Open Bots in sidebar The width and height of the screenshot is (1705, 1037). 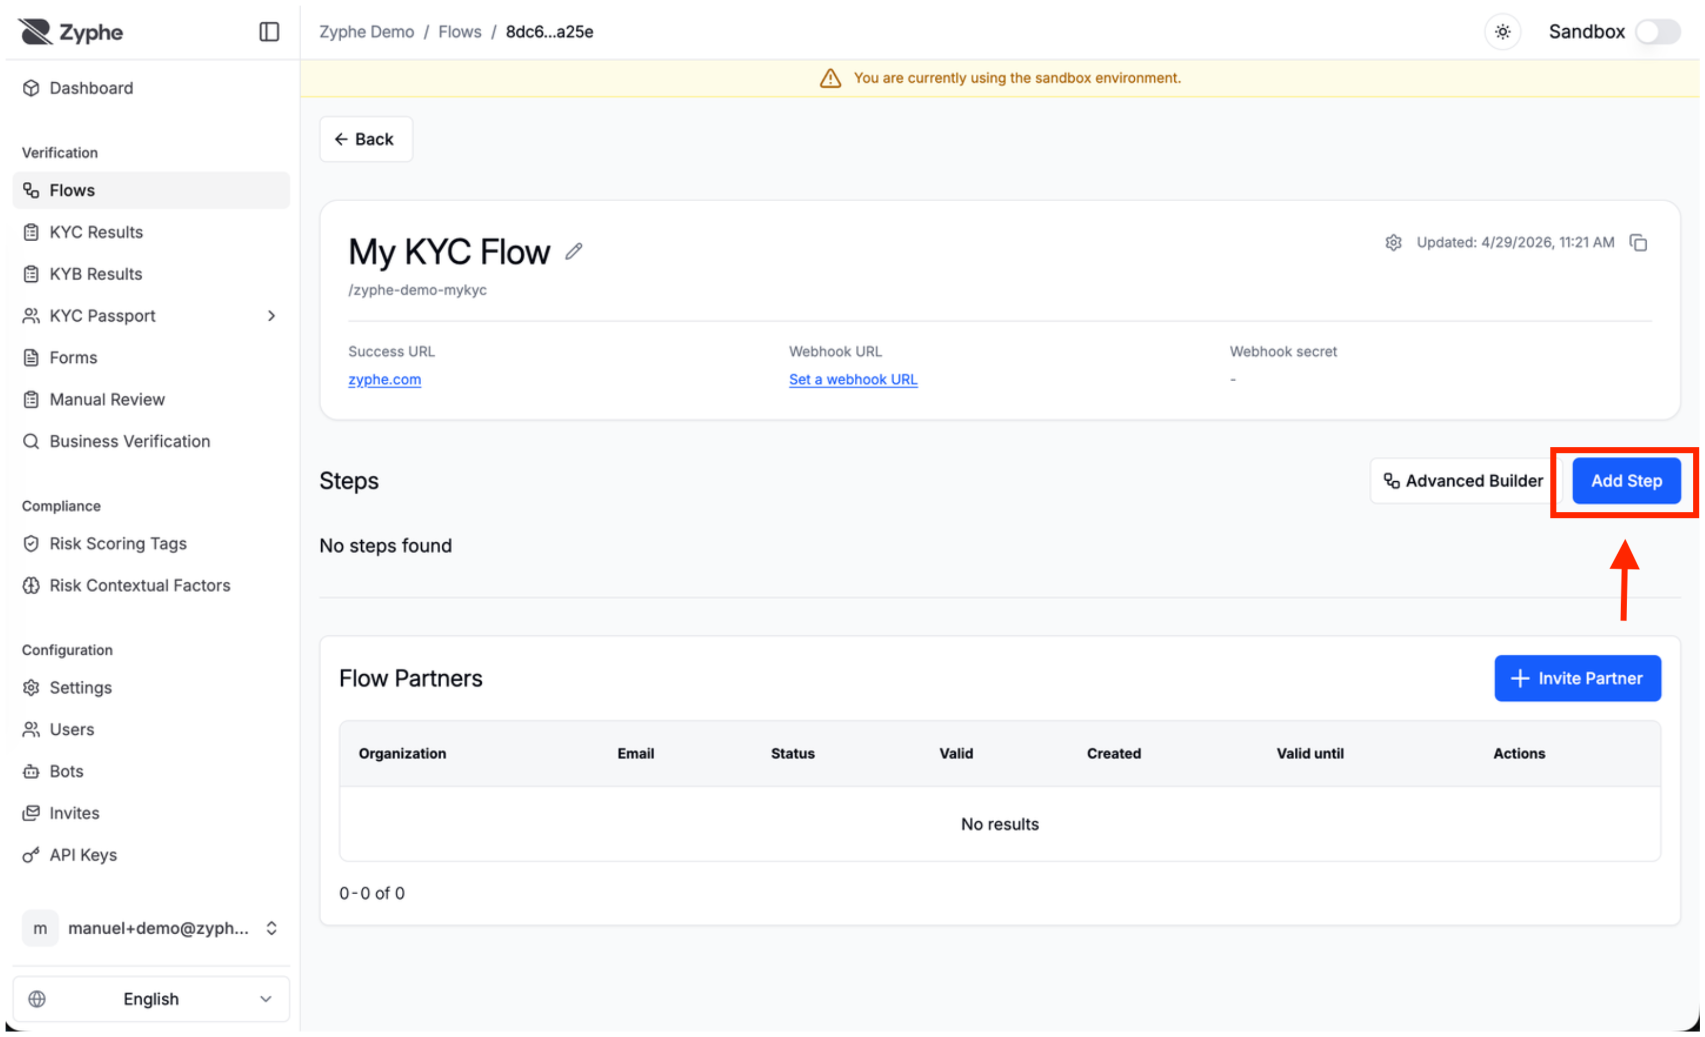[151, 771]
